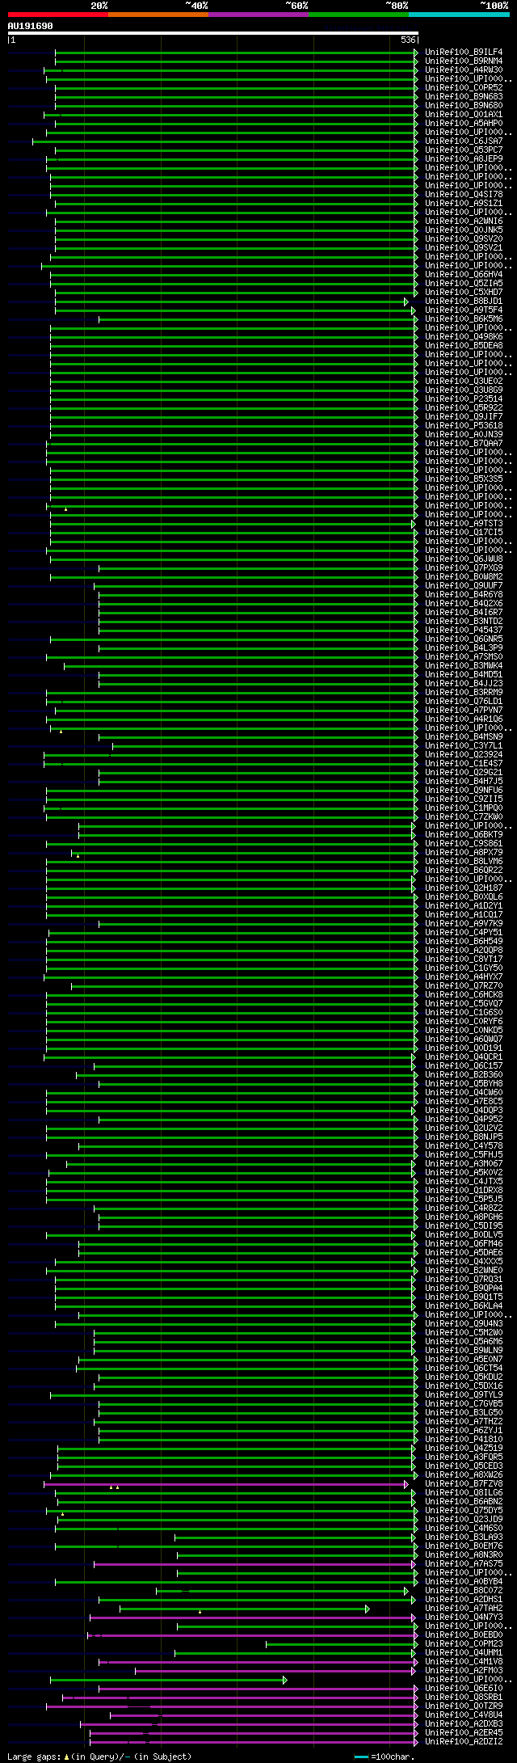Click hit label UniRef100_P23514
This screenshot has width=517, height=1763.
[x=464, y=399]
